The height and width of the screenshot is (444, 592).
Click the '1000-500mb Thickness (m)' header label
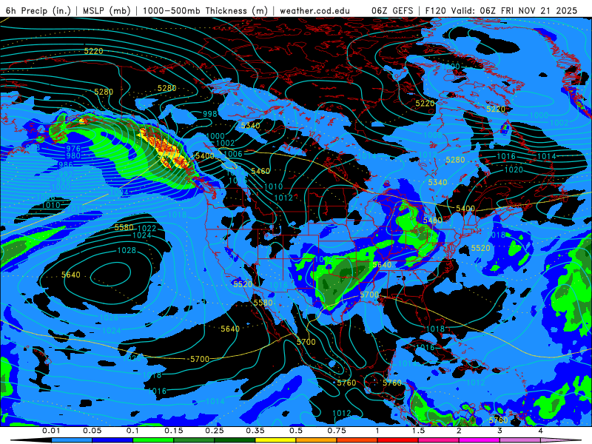(205, 10)
